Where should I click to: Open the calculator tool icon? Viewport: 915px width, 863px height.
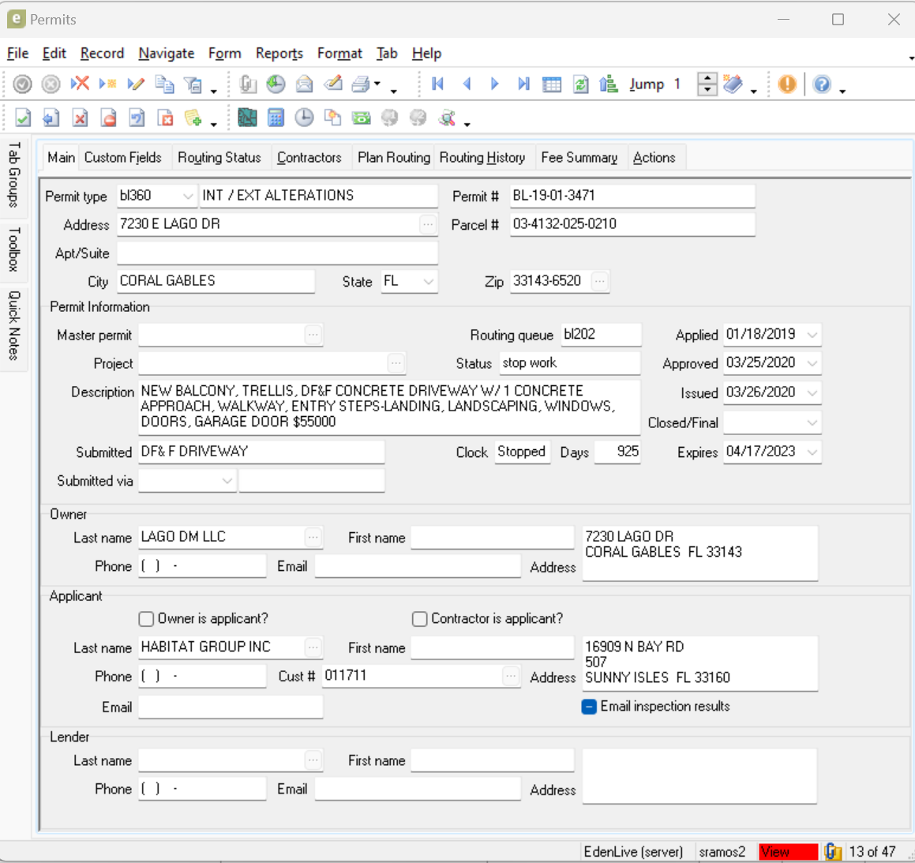(x=276, y=118)
